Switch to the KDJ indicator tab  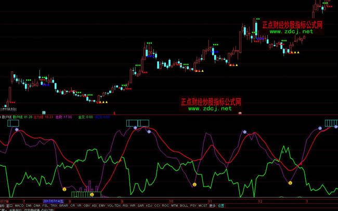click(149, 205)
